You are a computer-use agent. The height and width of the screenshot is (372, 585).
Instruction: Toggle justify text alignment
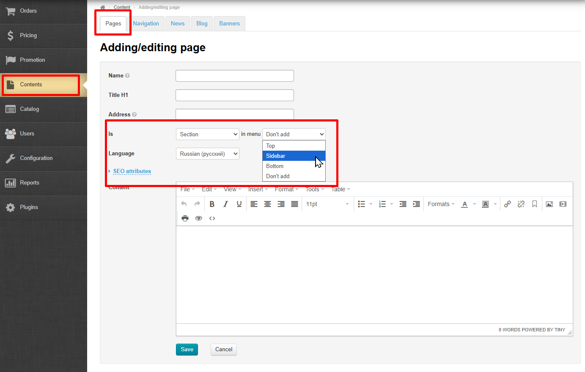click(294, 204)
